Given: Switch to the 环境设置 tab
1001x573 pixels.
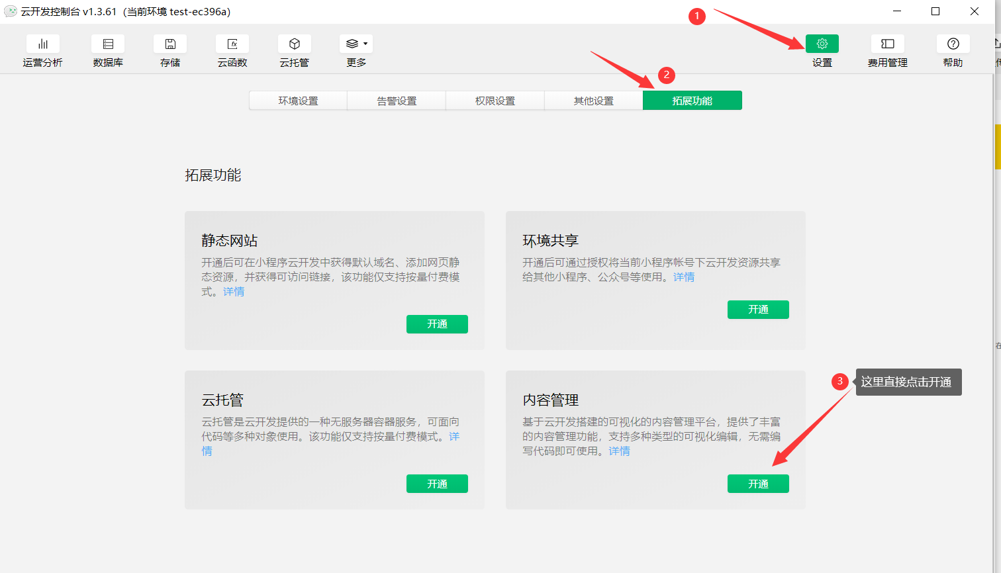Looking at the screenshot, I should pos(298,101).
